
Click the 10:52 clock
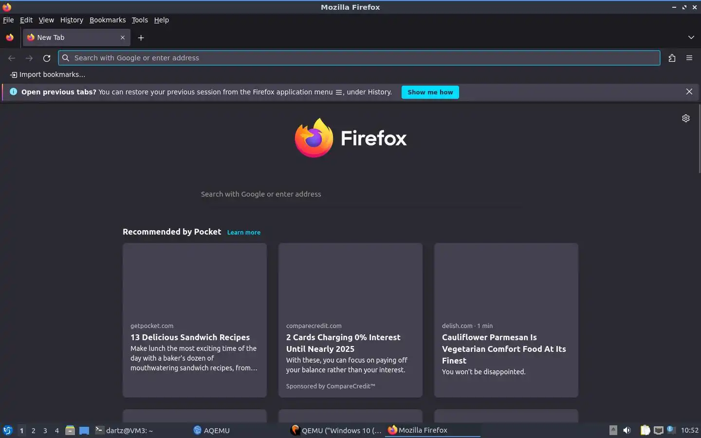pyautogui.click(x=689, y=430)
